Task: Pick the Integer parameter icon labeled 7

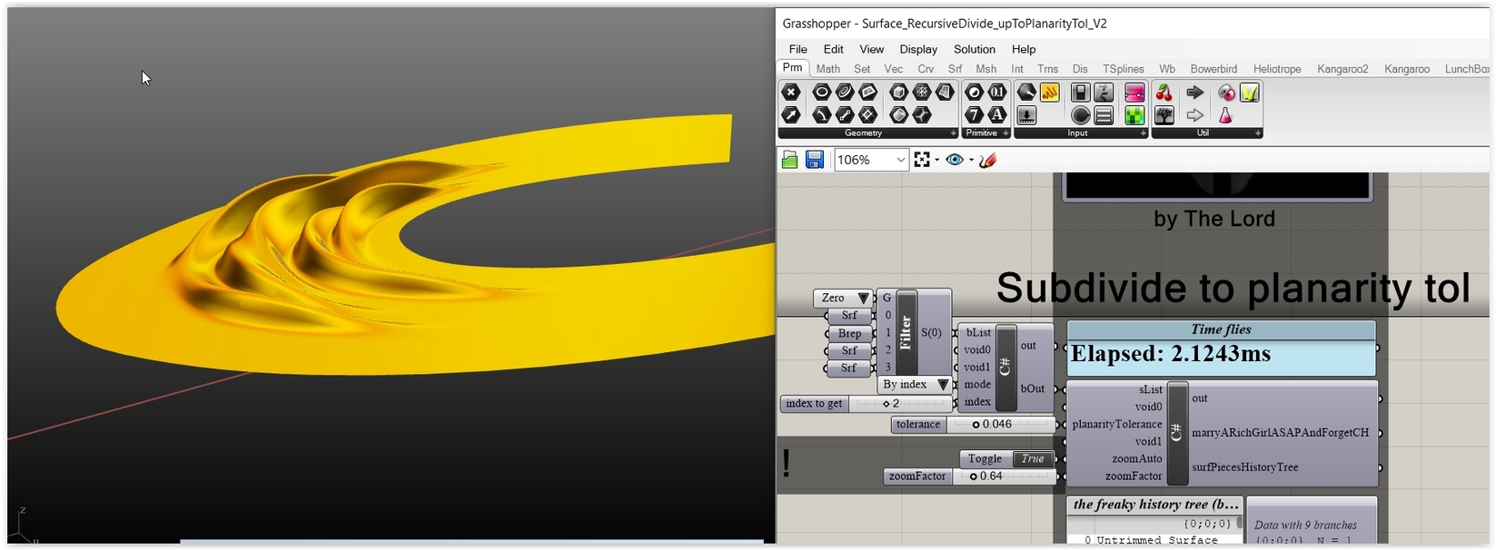Action: (974, 115)
